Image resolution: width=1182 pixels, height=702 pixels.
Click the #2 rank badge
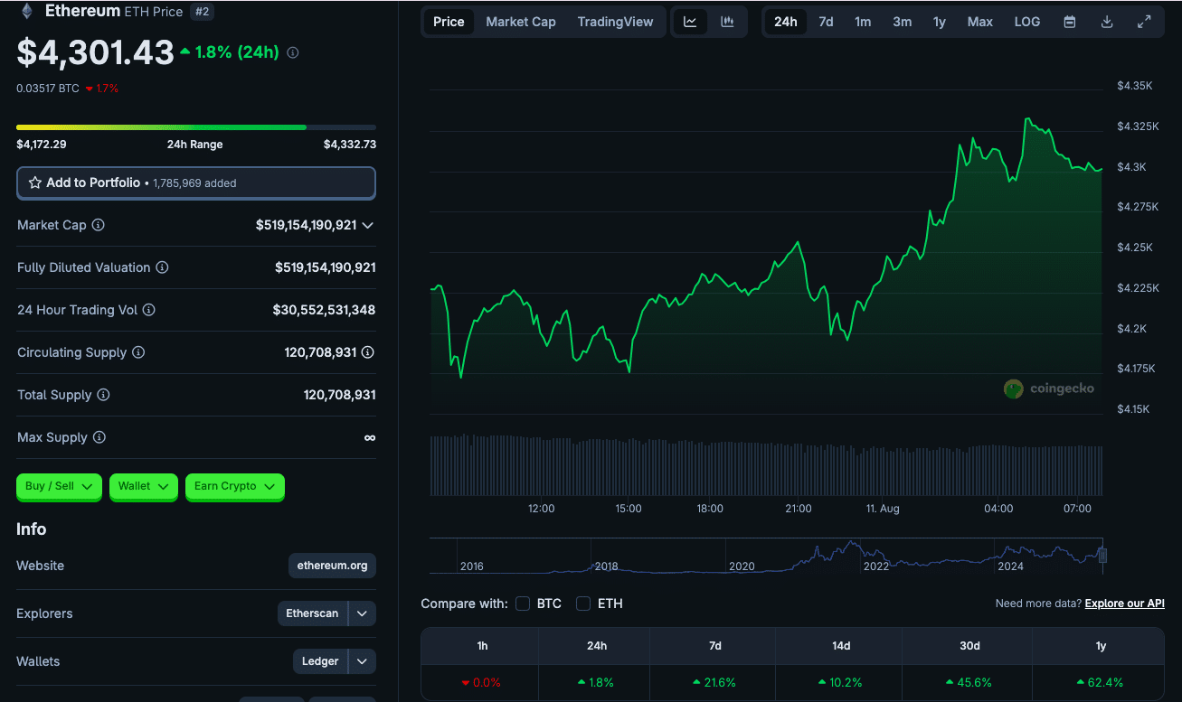(202, 12)
